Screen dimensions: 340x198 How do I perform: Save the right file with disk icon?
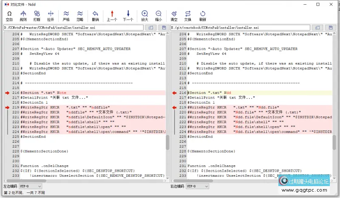331,28
